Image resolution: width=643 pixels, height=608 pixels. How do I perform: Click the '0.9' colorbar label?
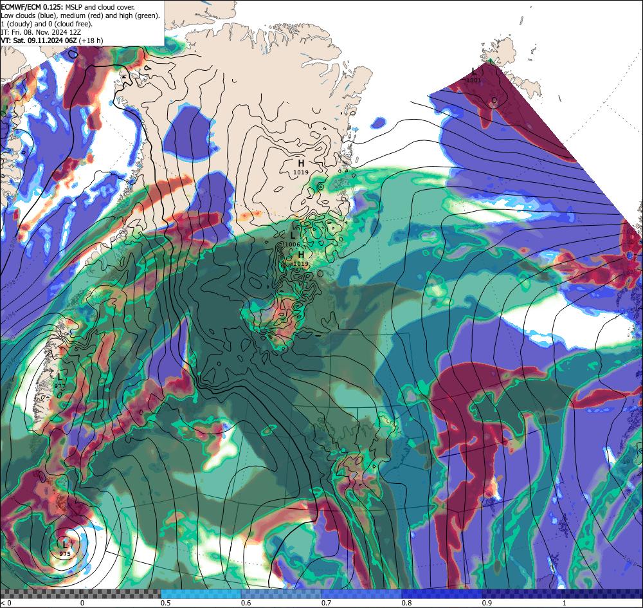tap(487, 603)
